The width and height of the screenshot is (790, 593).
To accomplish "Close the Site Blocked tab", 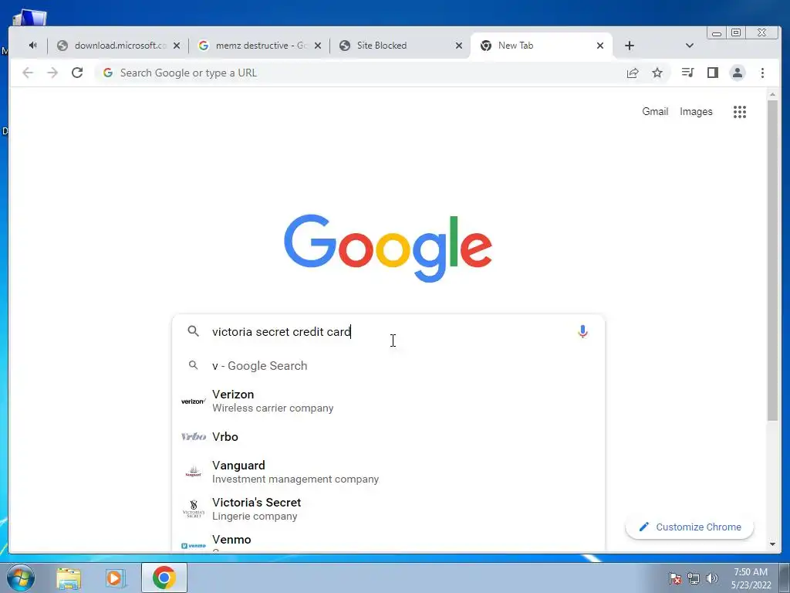I will 458,46.
